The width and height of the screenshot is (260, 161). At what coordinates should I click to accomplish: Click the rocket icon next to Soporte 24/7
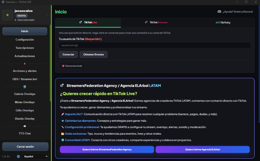pos(62,114)
